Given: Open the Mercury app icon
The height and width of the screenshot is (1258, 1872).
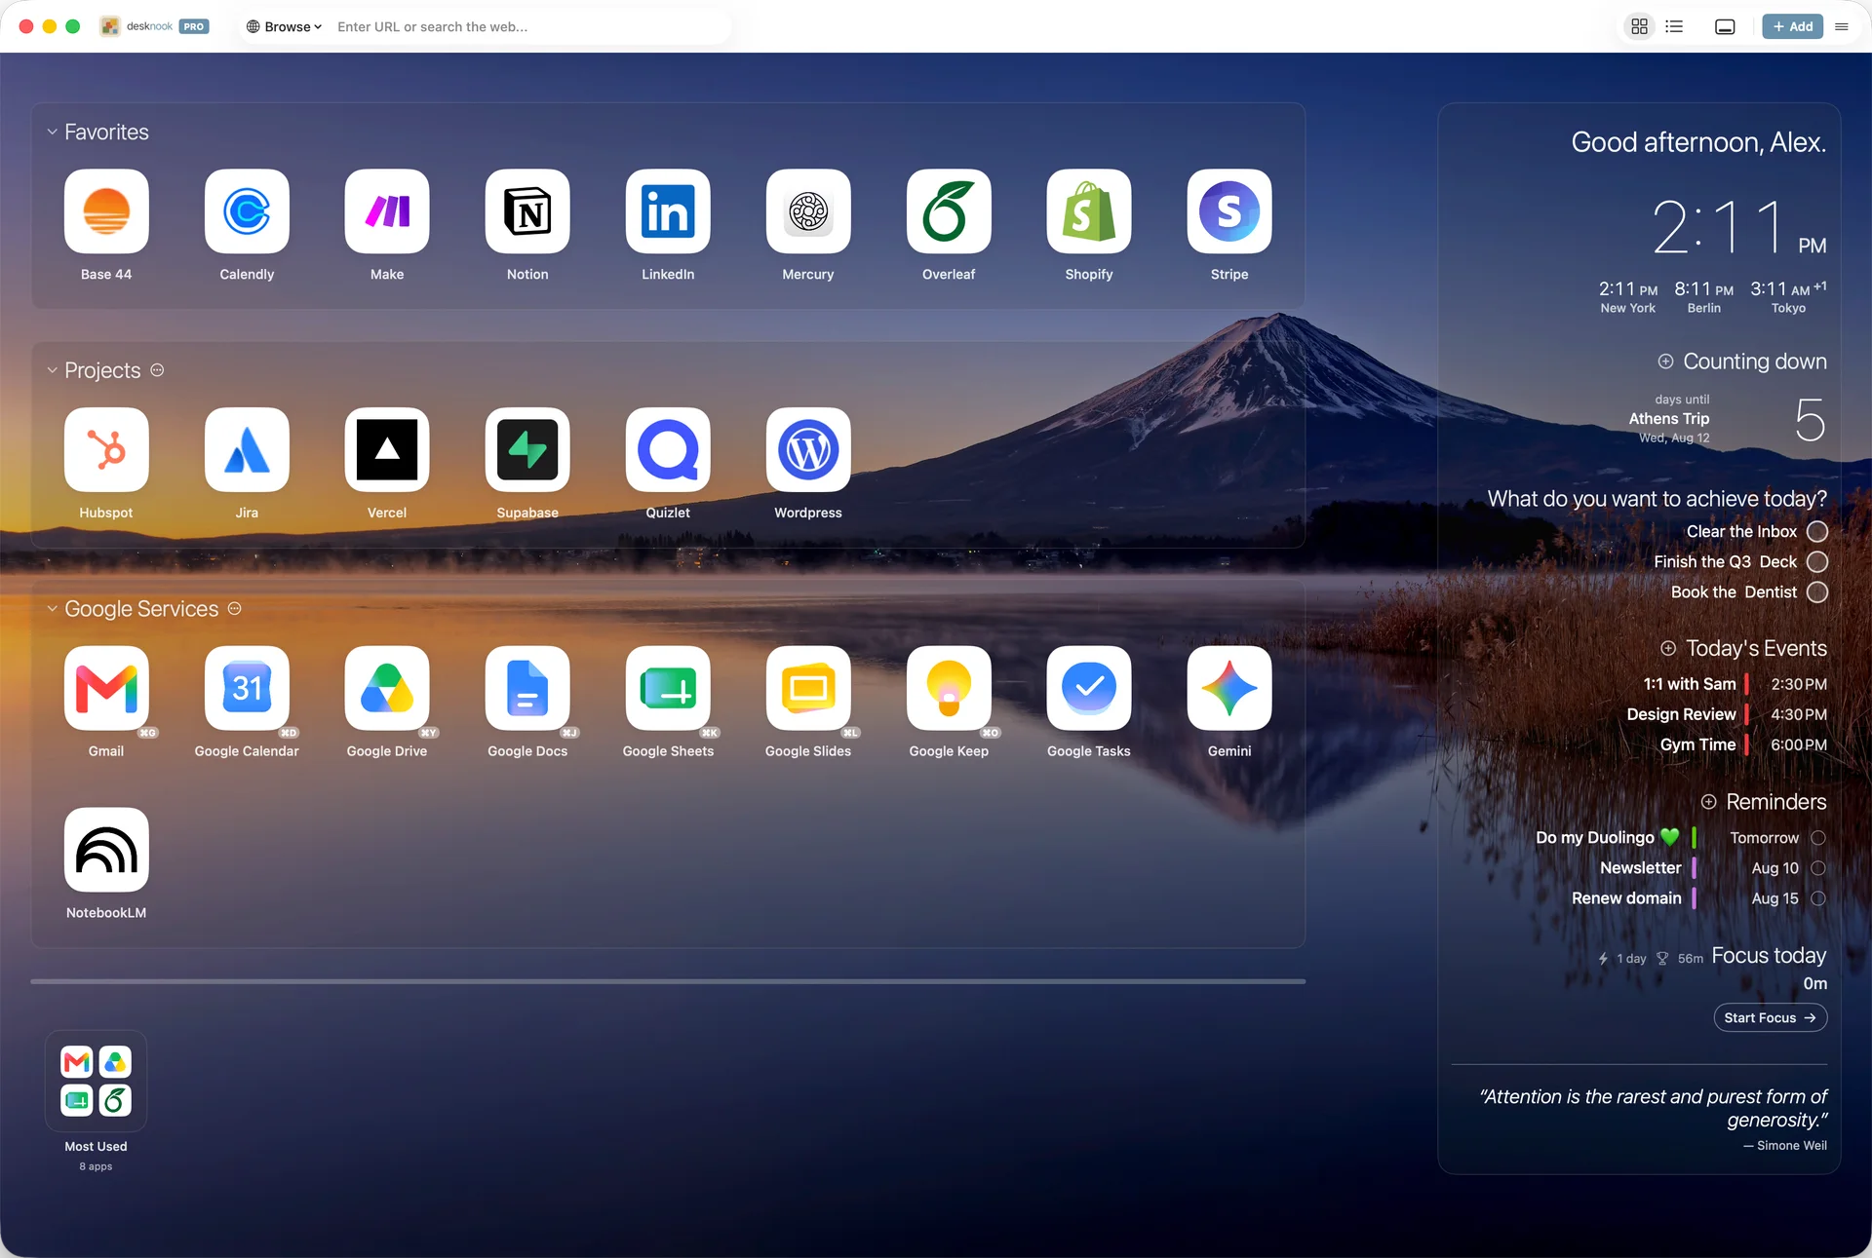Looking at the screenshot, I should [808, 211].
